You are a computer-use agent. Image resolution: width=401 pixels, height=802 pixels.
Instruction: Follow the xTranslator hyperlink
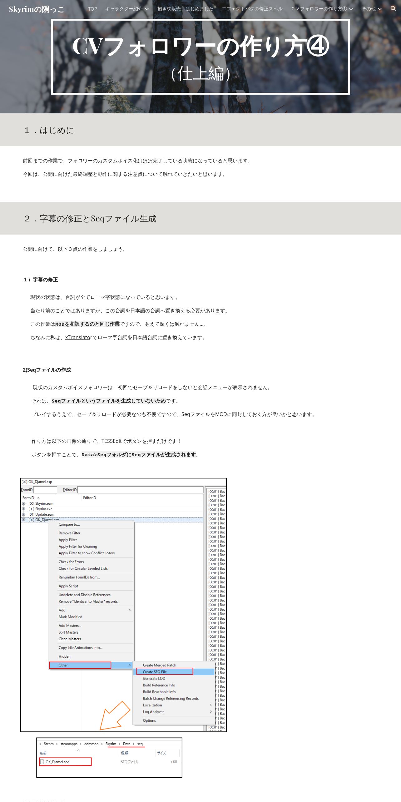coord(78,337)
